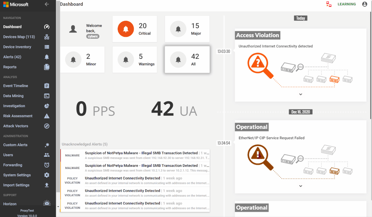This screenshot has width=372, height=217.
Task: Open the 2 Minor alerts card
Action: (82, 60)
